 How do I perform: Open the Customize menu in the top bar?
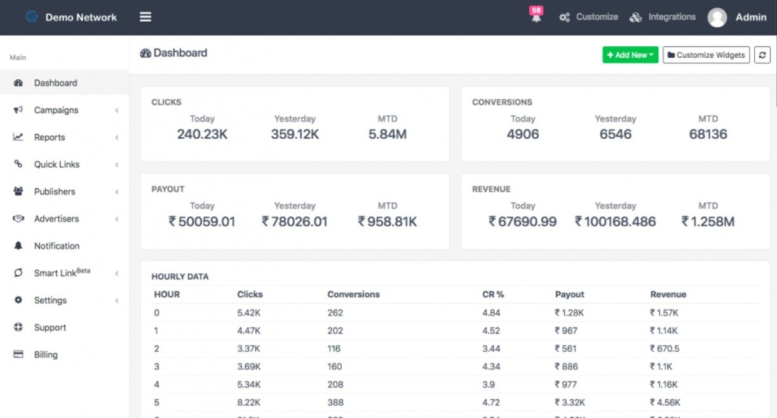(595, 16)
